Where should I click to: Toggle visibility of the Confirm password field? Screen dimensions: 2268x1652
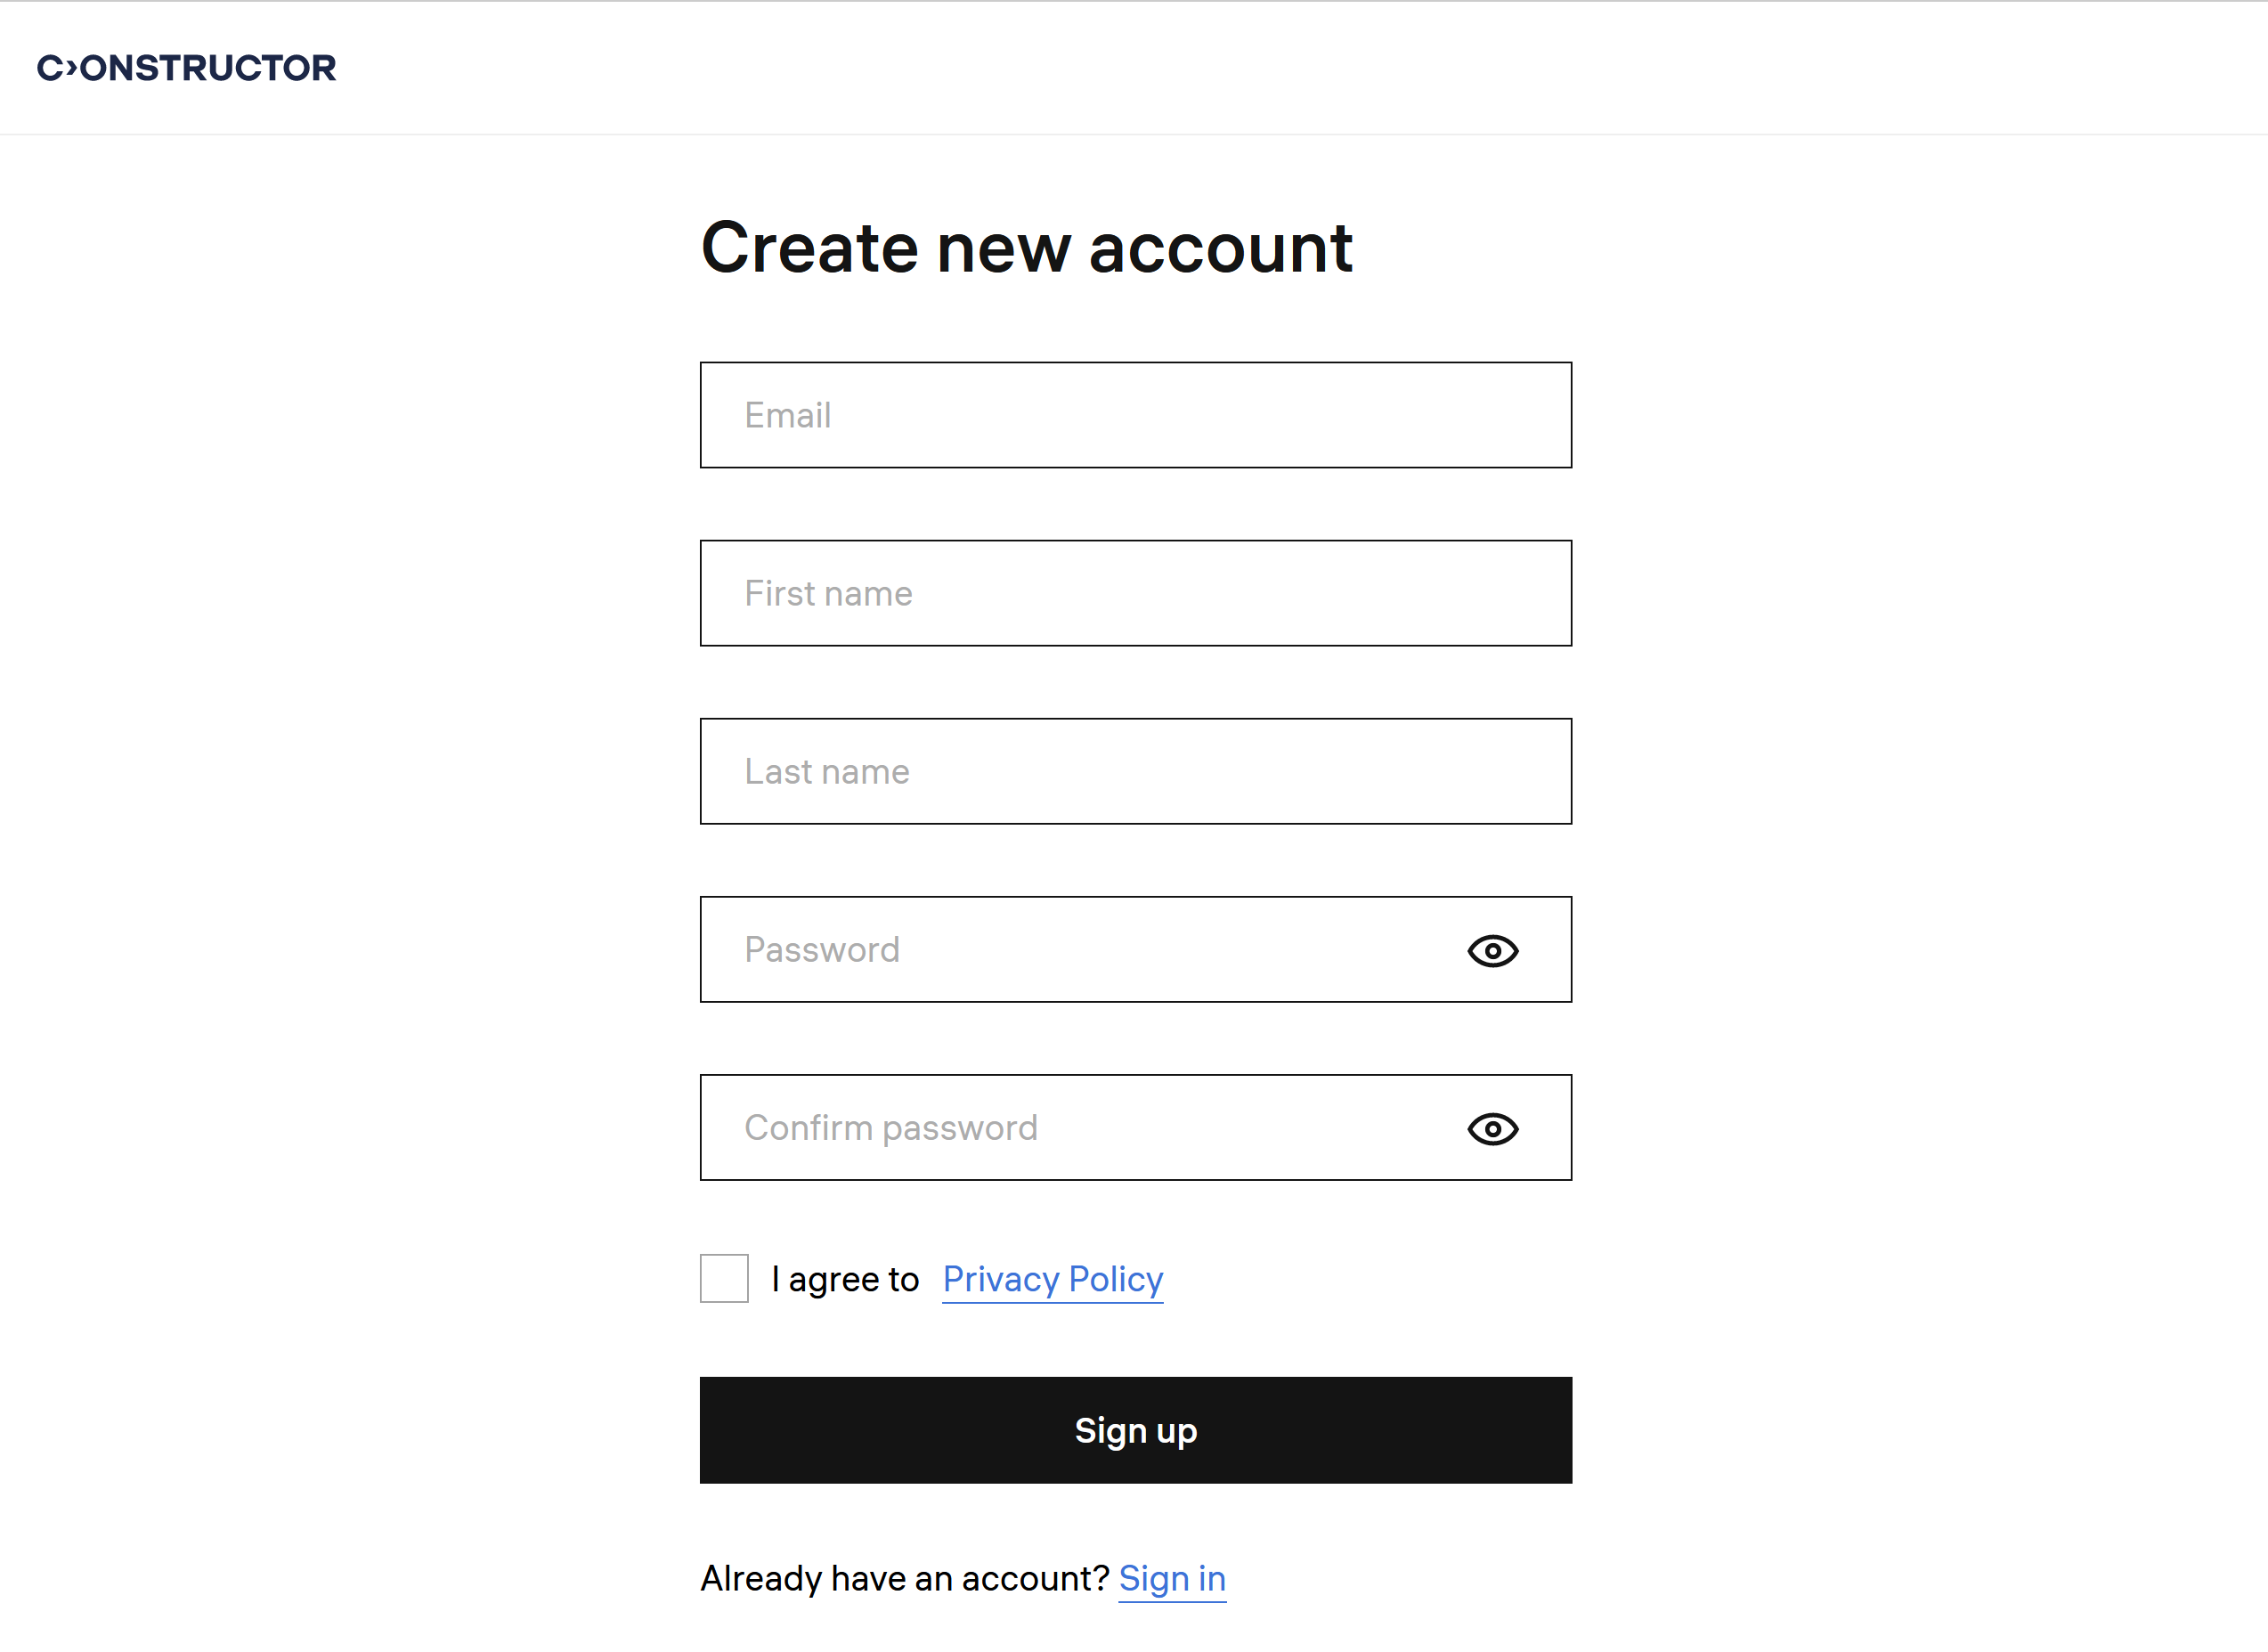pos(1492,1129)
